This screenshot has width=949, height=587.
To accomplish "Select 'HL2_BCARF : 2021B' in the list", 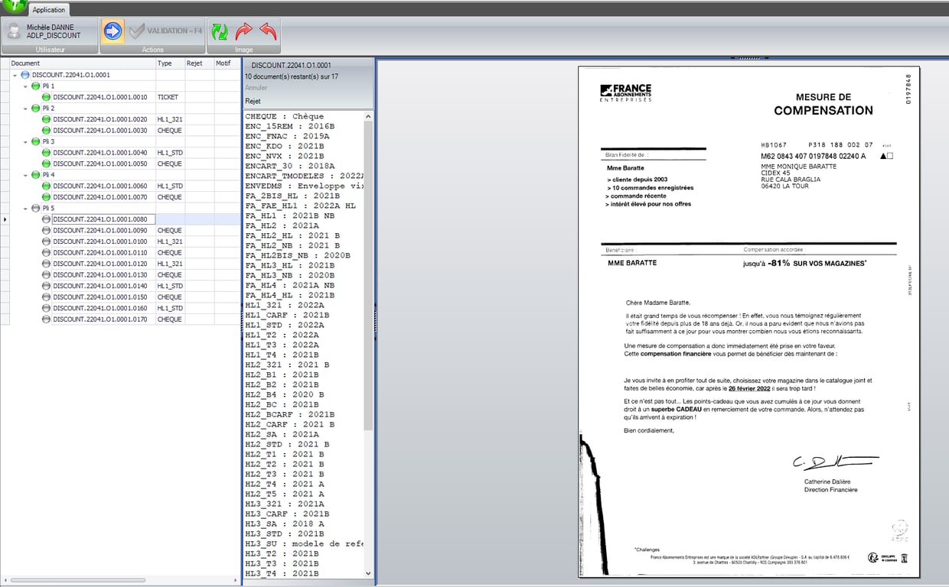I will tap(290, 414).
